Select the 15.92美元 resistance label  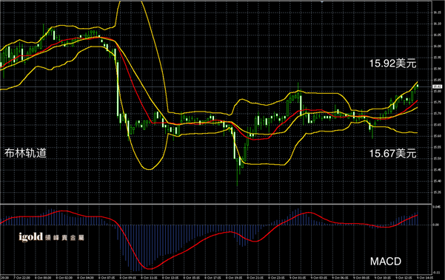point(392,64)
